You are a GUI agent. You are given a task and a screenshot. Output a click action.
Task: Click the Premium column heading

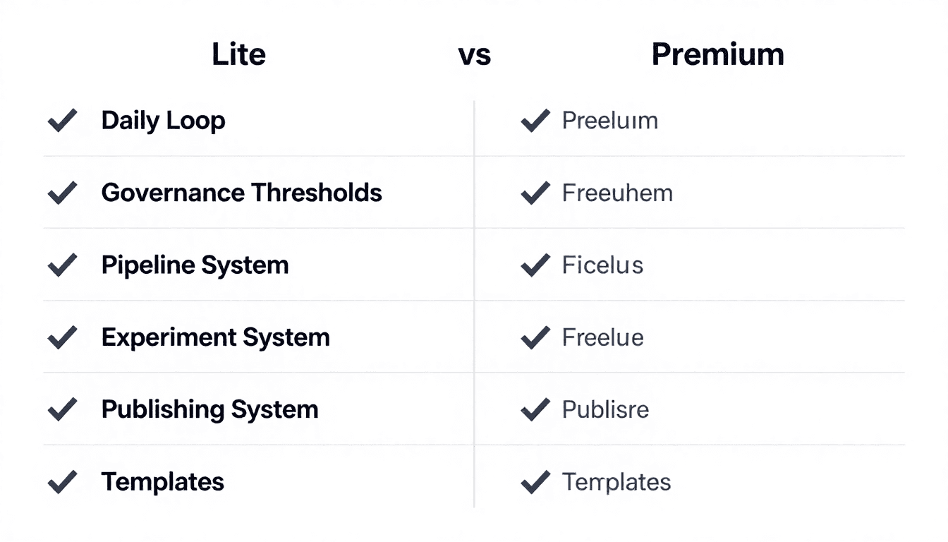717,54
